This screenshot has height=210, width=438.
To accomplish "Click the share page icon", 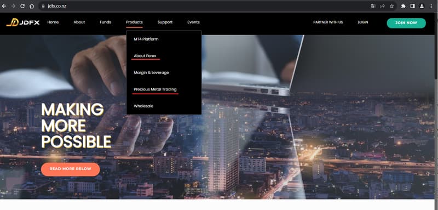I will click(x=382, y=6).
